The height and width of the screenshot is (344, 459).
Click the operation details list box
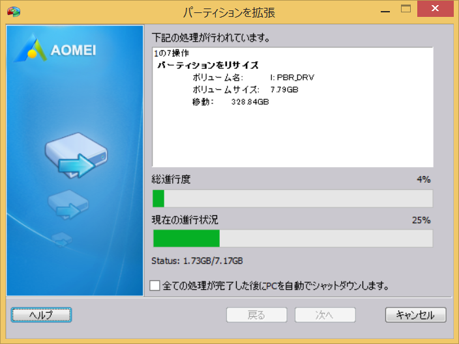coord(293,107)
